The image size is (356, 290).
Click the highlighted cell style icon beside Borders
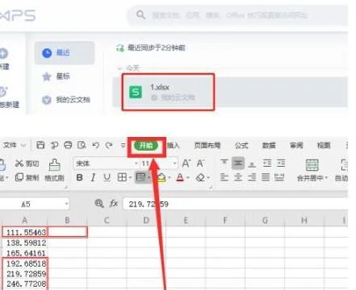click(141, 177)
